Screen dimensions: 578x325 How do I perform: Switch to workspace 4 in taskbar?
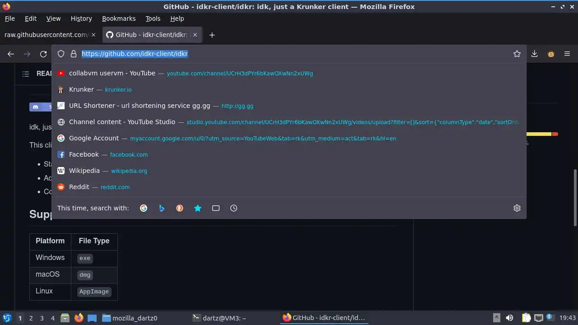tap(52, 318)
